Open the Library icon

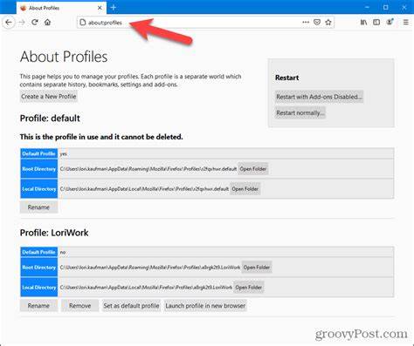[x=363, y=22]
